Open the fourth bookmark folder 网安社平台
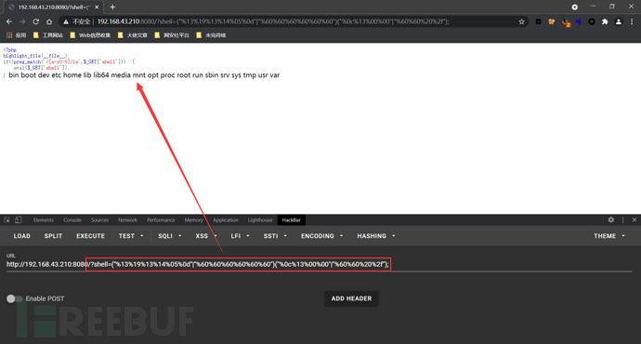 coord(171,35)
